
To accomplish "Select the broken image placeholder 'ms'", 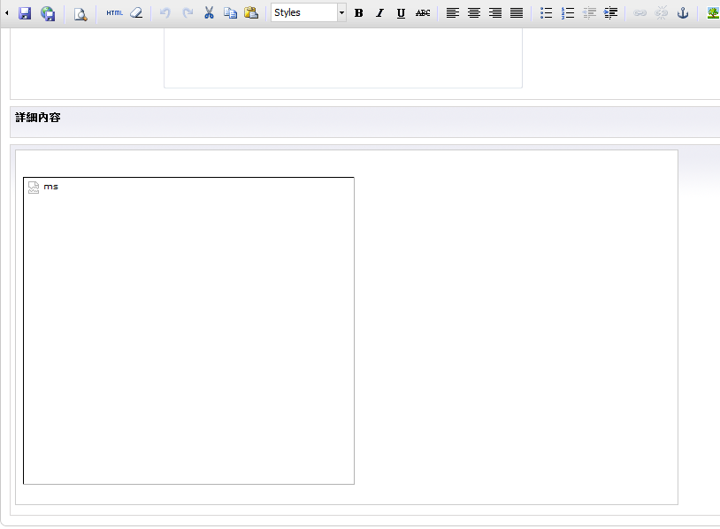I will tap(188, 331).
